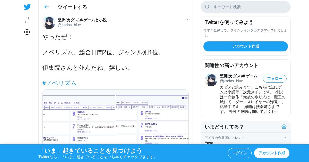Open trend settings gear beside いまどうしてる？
309x162 pixels.
point(284,127)
